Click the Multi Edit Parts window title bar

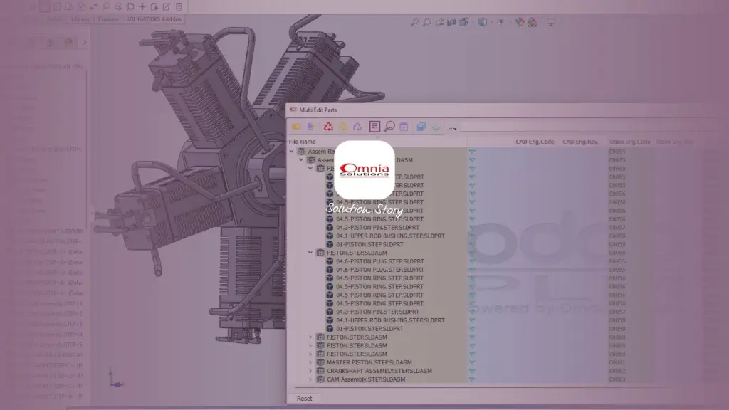[507, 110]
